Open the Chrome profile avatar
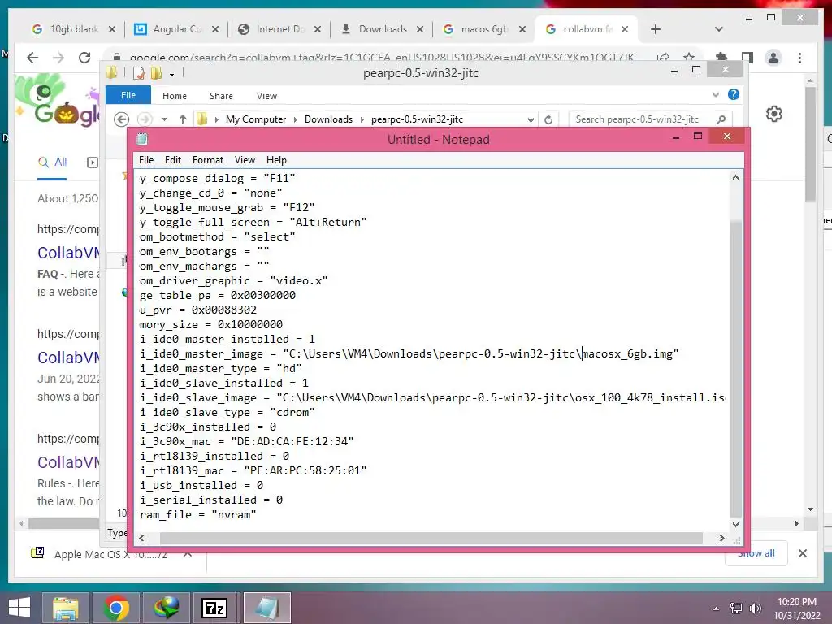Screen dimensions: 832x624 pyautogui.click(x=773, y=58)
